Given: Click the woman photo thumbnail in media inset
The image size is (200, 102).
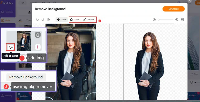Looking at the screenshot, I should click(24, 41).
